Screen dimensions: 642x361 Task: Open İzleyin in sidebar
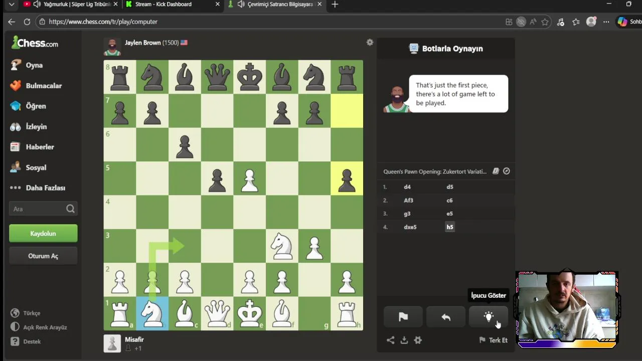tap(28, 127)
